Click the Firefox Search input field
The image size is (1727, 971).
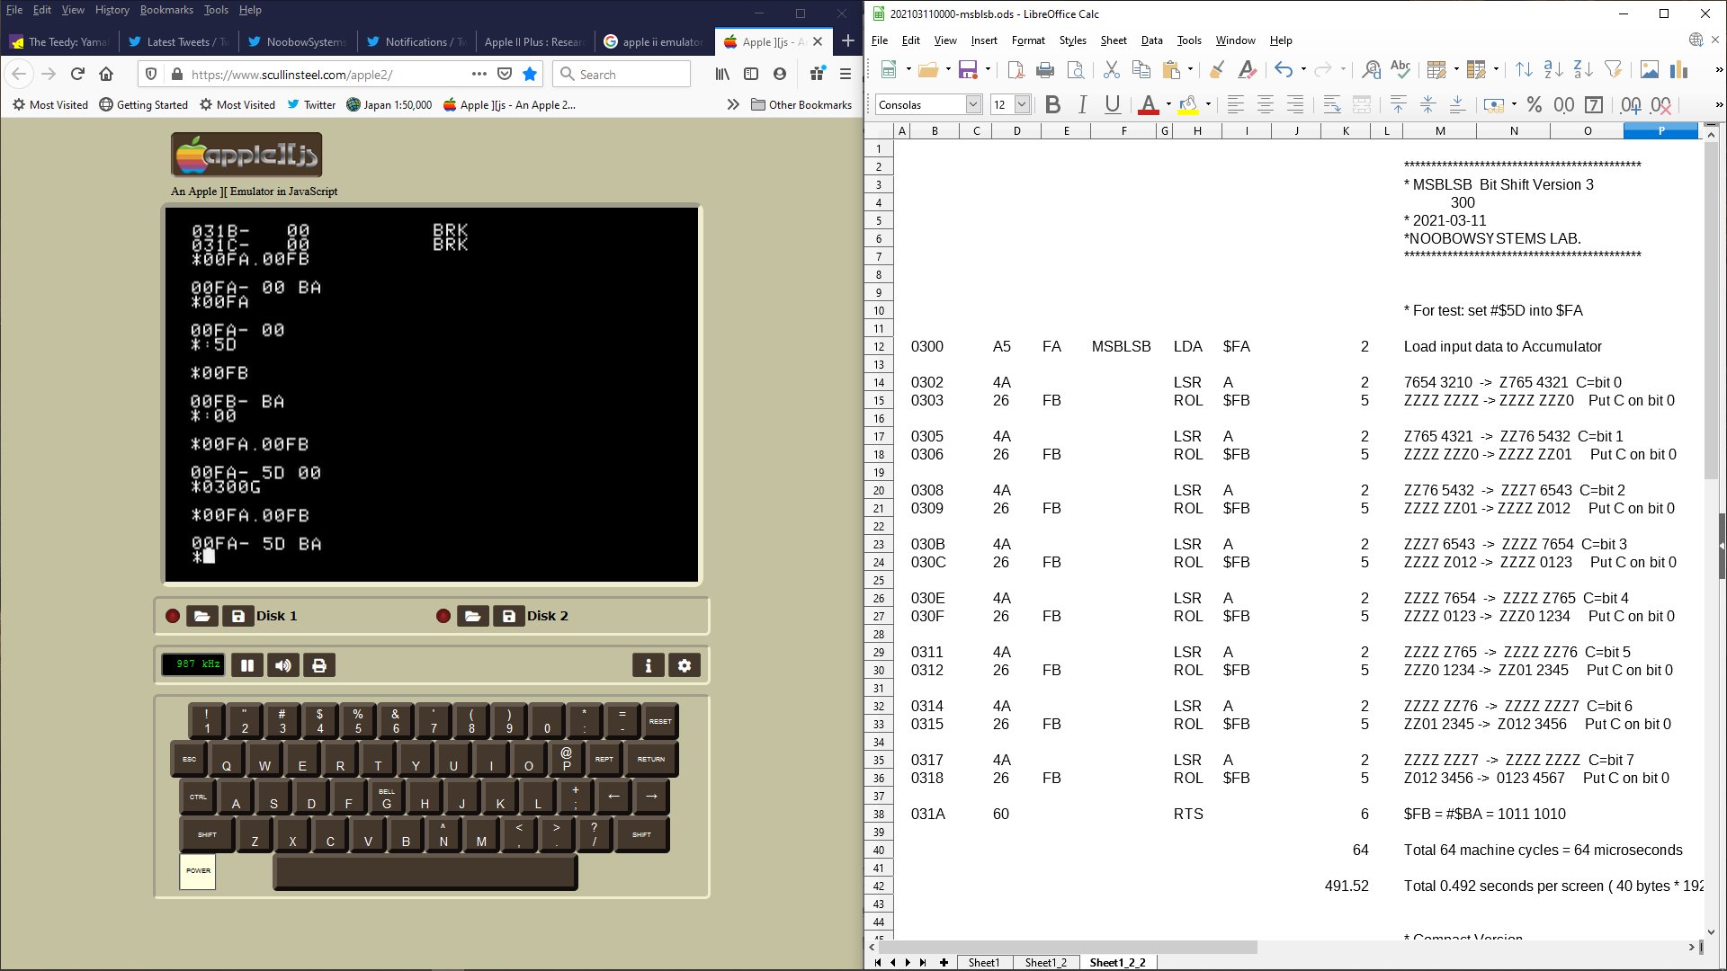pyautogui.click(x=622, y=75)
